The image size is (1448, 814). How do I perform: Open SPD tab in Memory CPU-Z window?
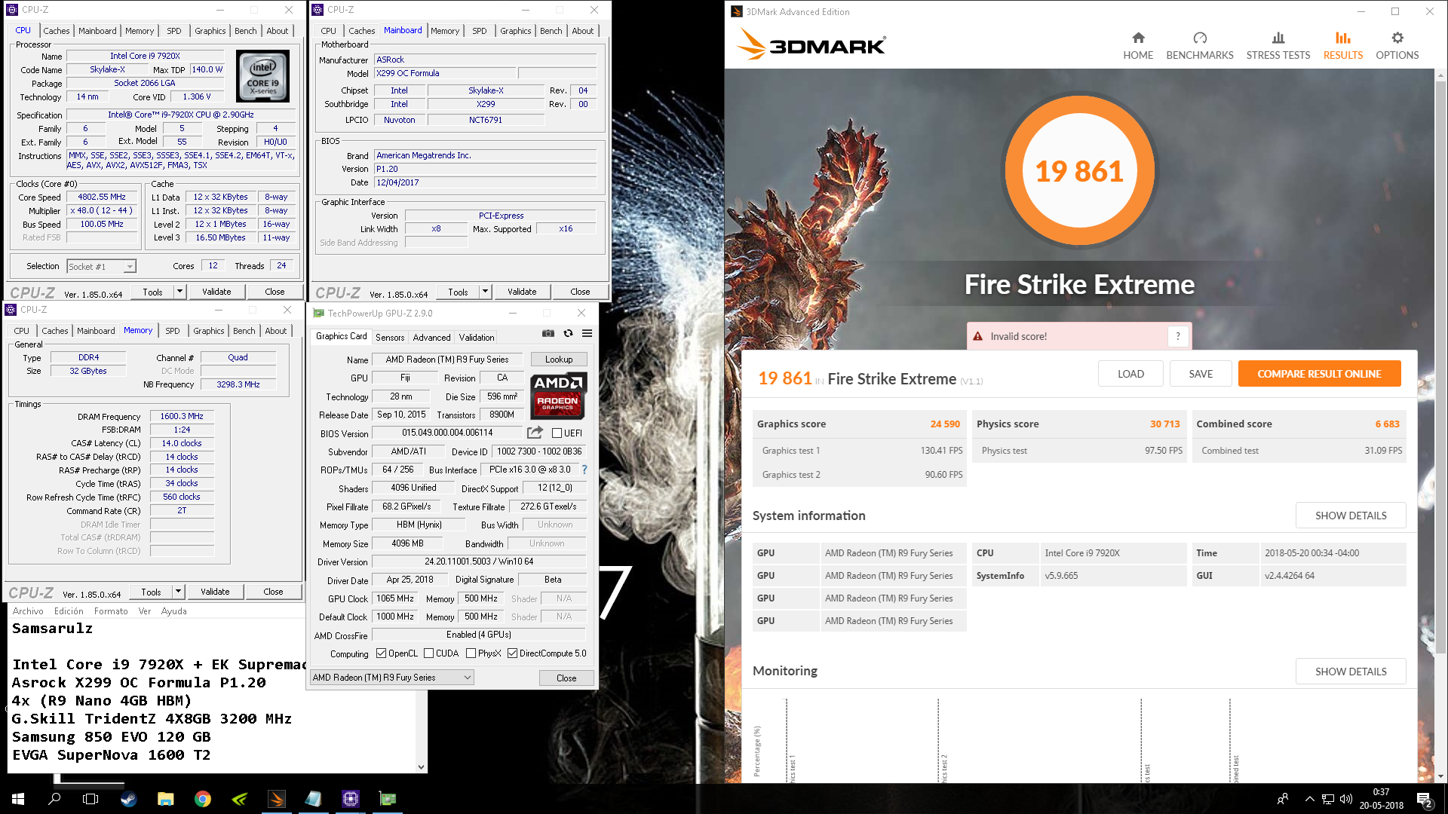point(173,331)
